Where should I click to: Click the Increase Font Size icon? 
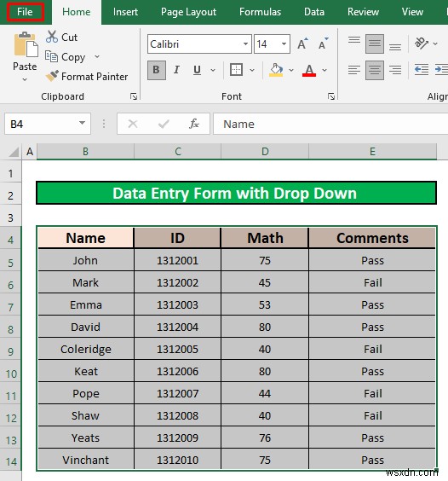tap(302, 43)
